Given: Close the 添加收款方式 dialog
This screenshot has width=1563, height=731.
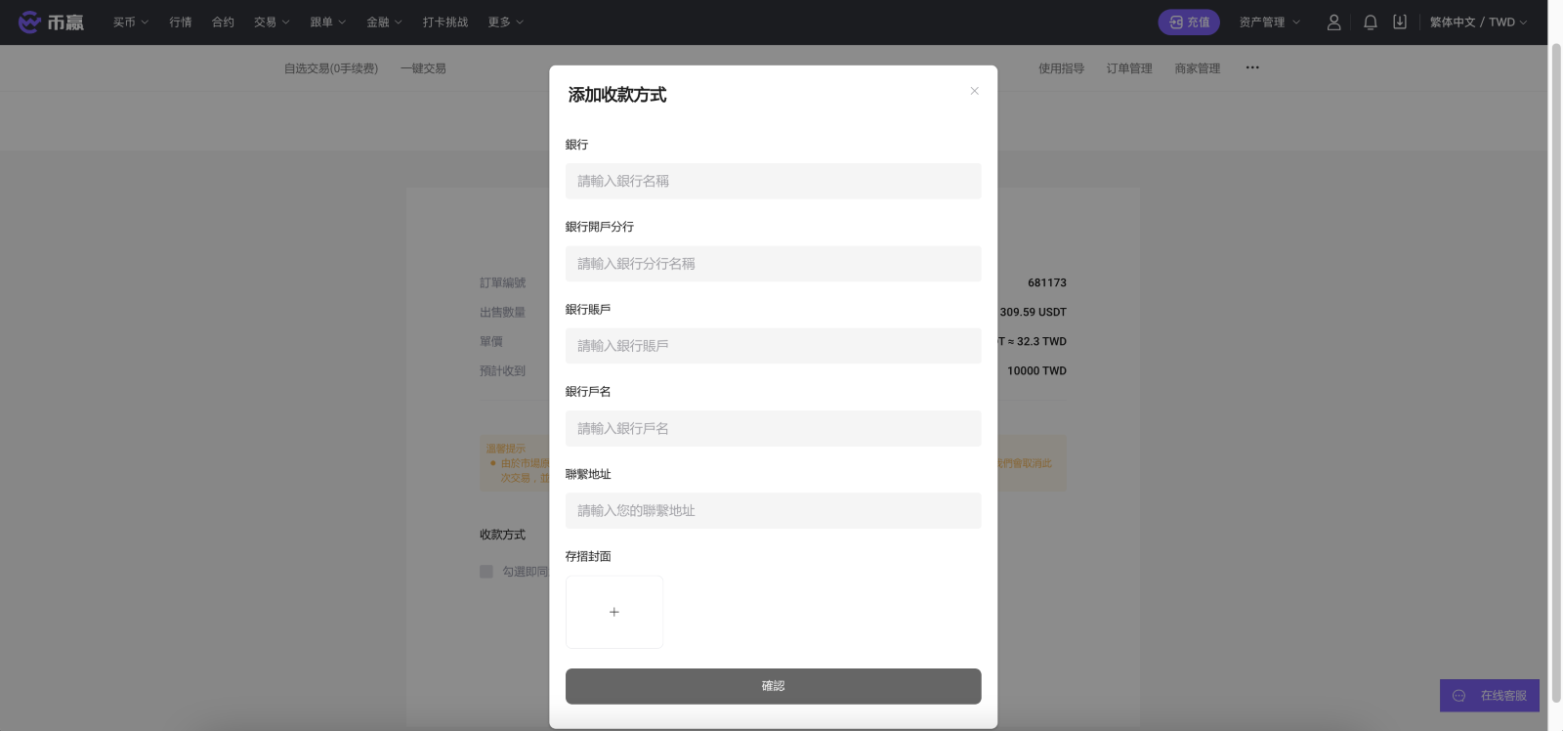Looking at the screenshot, I should 974,91.
